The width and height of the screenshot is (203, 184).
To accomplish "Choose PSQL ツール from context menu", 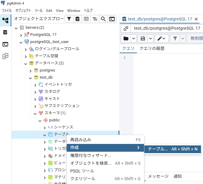I will point(105,171).
